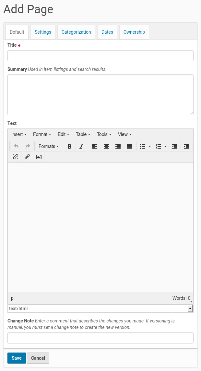Click the remove link icon
Viewport: 201px width, 371px height.
click(x=16, y=157)
